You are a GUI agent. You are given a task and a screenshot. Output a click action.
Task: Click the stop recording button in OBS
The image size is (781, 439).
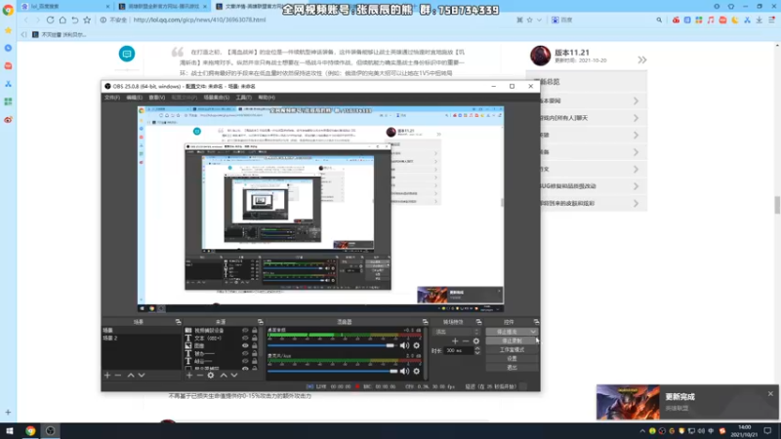[512, 340]
